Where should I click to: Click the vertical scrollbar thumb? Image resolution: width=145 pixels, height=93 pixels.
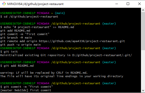point(143,31)
